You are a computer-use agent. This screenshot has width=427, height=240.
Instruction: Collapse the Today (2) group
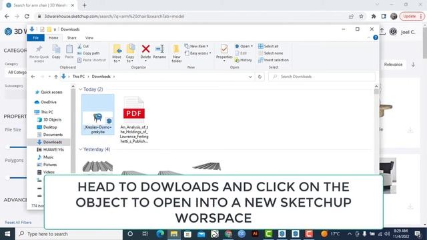81,89
